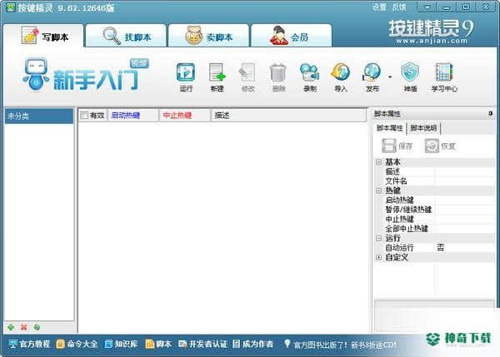Switch to the 卖脚本 tab
The width and height of the screenshot is (500, 357).
(208, 36)
